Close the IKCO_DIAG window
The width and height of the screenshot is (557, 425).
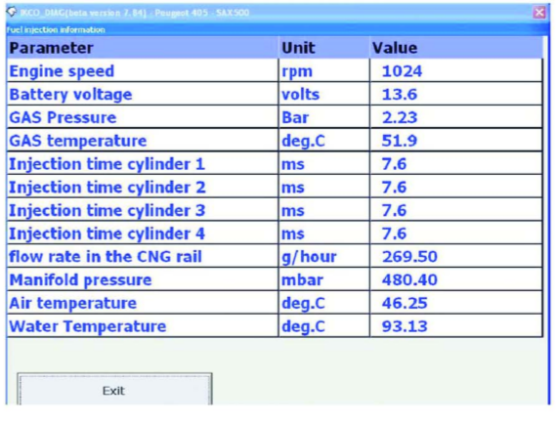pos(539,13)
